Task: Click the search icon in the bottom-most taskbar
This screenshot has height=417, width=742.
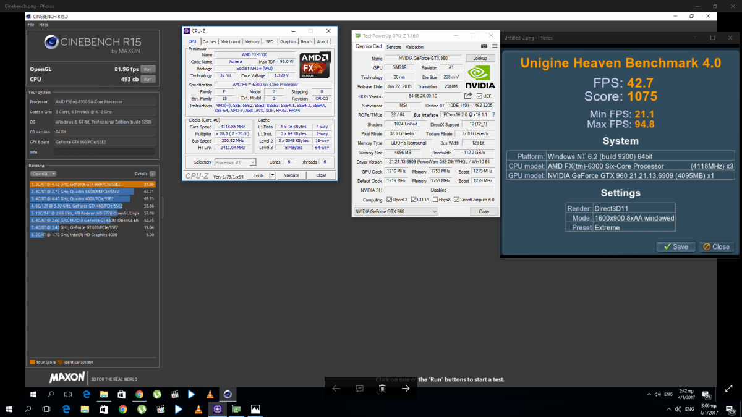Action: (x=28, y=409)
